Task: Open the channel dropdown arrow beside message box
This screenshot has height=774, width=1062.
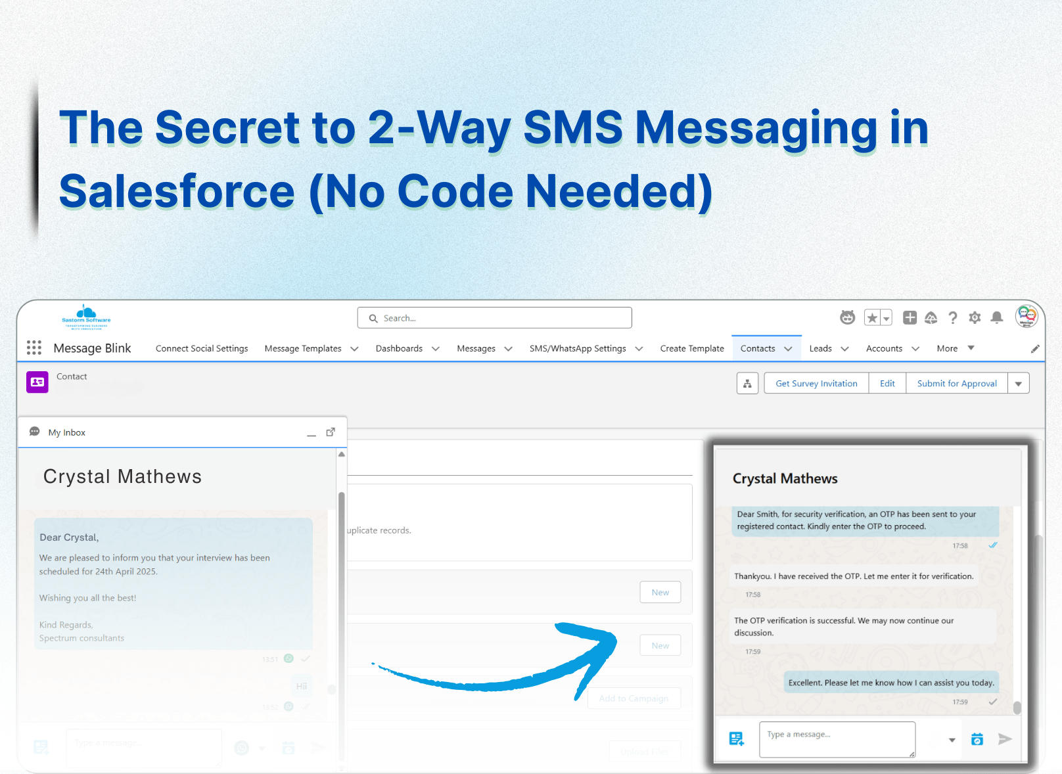Action: pos(952,740)
